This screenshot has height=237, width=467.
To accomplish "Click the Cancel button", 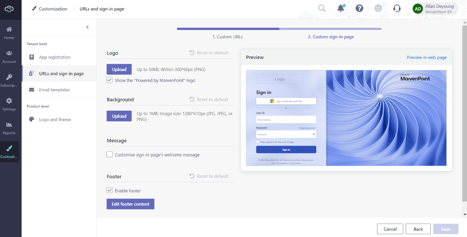I will pyautogui.click(x=390, y=229).
